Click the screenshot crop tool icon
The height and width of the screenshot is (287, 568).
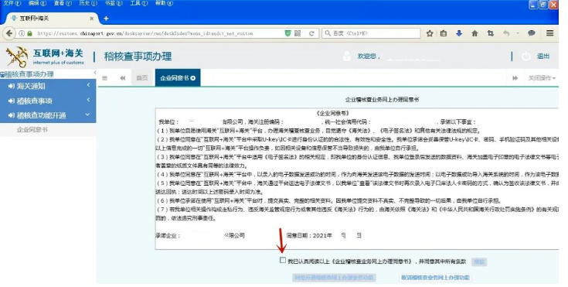click(x=491, y=33)
